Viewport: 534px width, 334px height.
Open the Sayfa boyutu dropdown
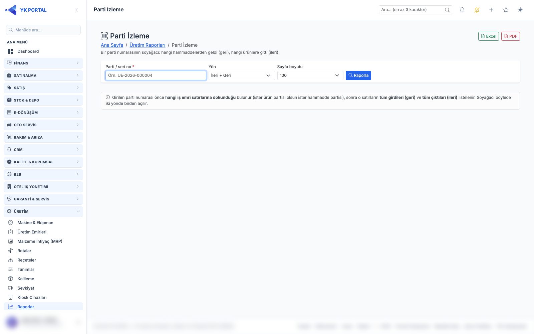click(x=310, y=75)
